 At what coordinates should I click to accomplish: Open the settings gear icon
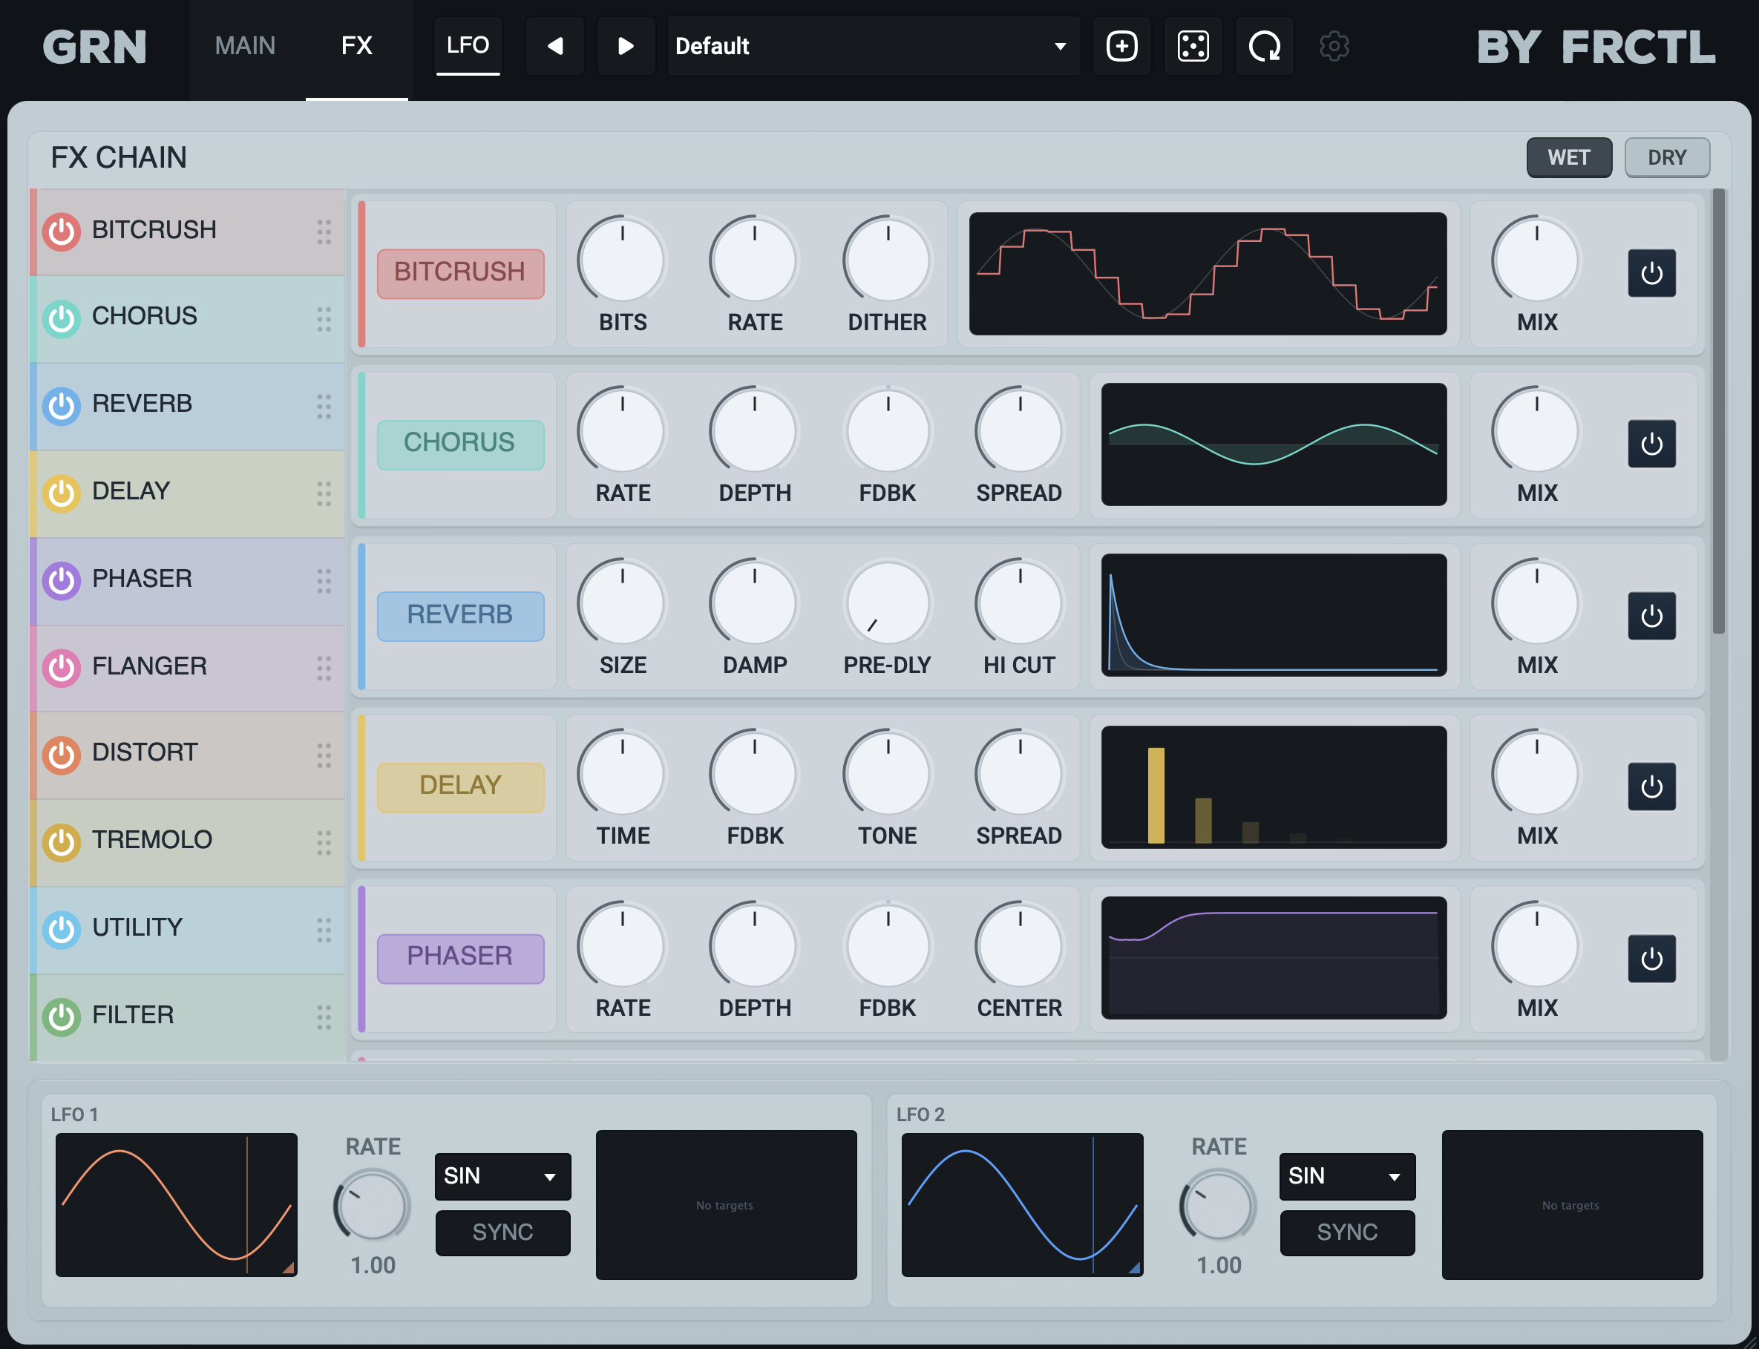(1334, 46)
